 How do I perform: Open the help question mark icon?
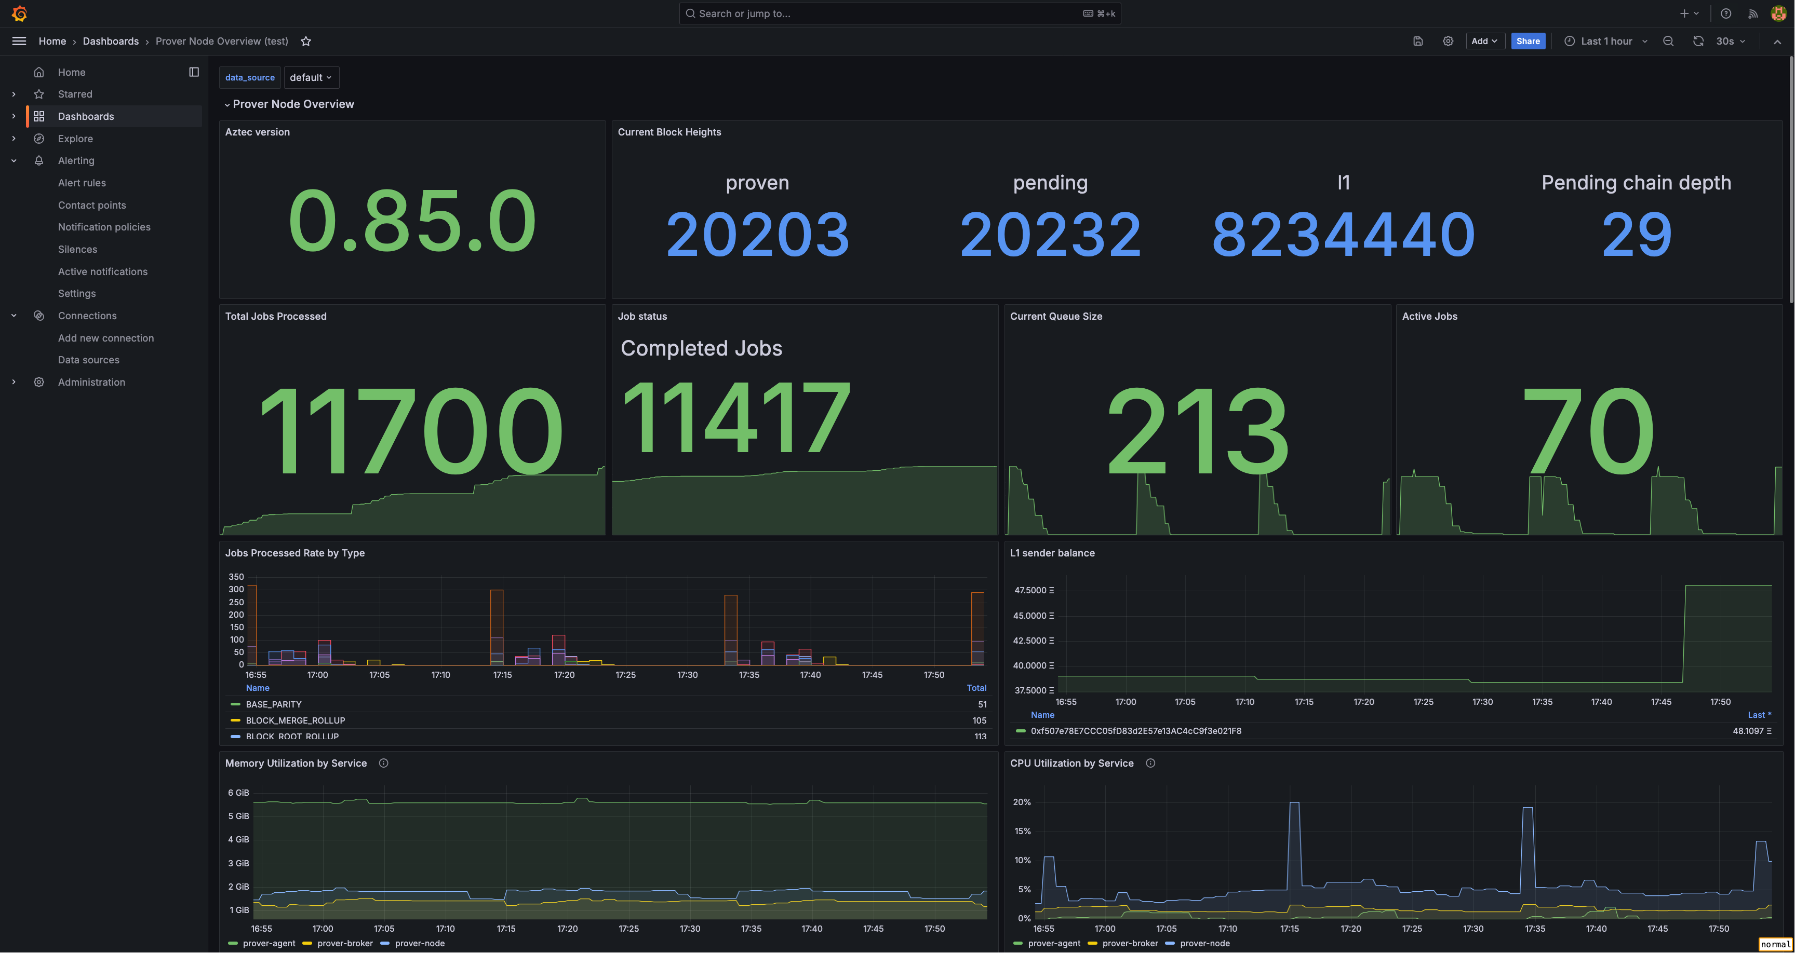pos(1726,13)
